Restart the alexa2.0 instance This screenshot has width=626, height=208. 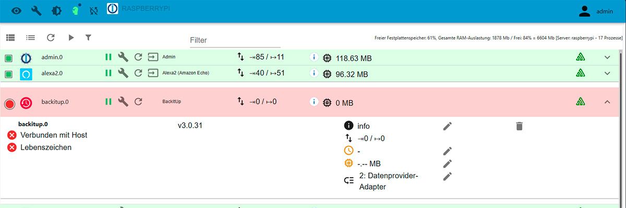[x=138, y=73]
